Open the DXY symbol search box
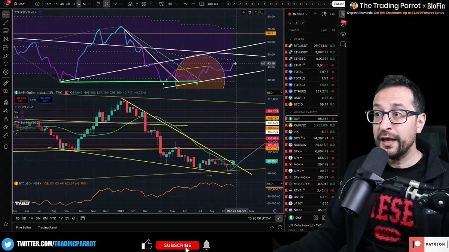 (22, 4)
